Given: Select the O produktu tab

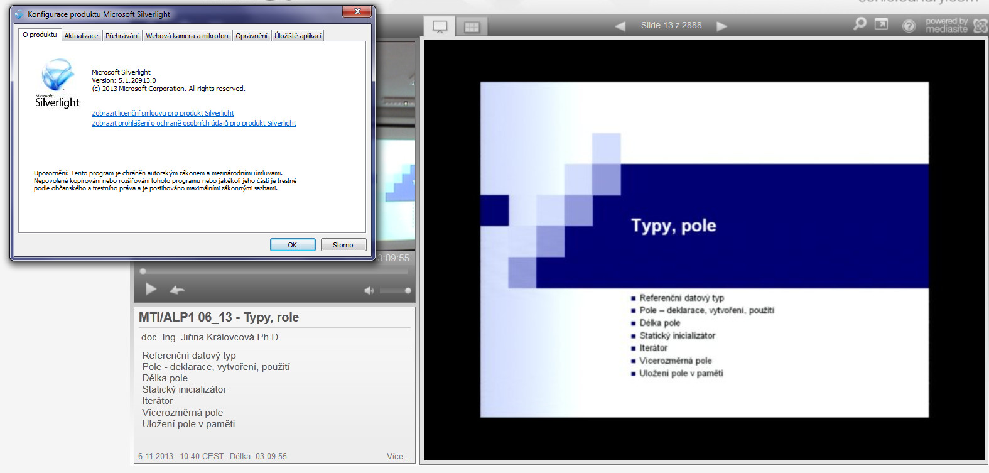Looking at the screenshot, I should click(40, 35).
